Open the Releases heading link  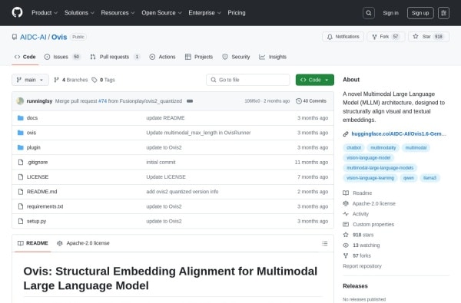click(355, 286)
